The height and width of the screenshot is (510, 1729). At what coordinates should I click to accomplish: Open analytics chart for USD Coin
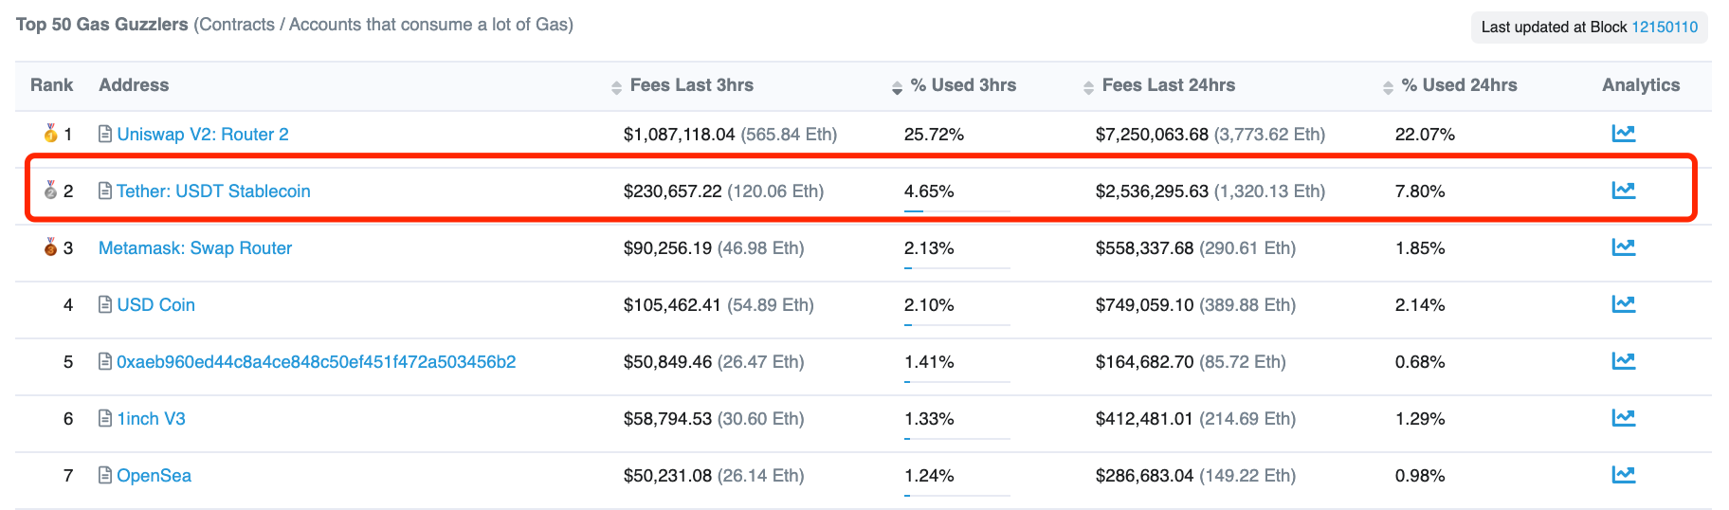[x=1623, y=304]
